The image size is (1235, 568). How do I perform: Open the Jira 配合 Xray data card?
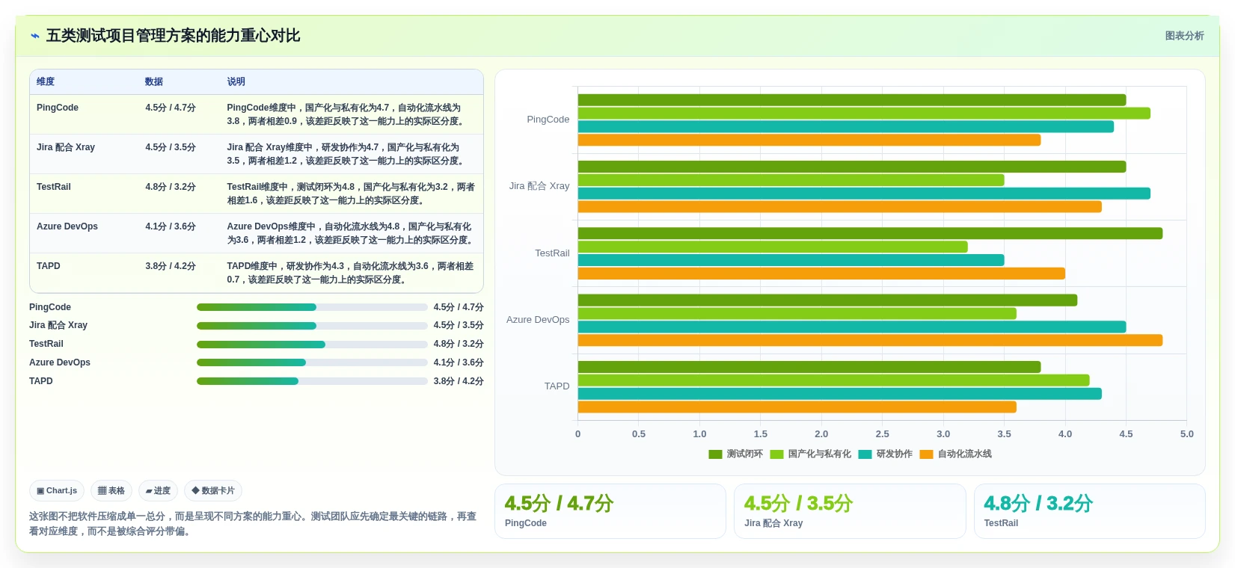(850, 511)
